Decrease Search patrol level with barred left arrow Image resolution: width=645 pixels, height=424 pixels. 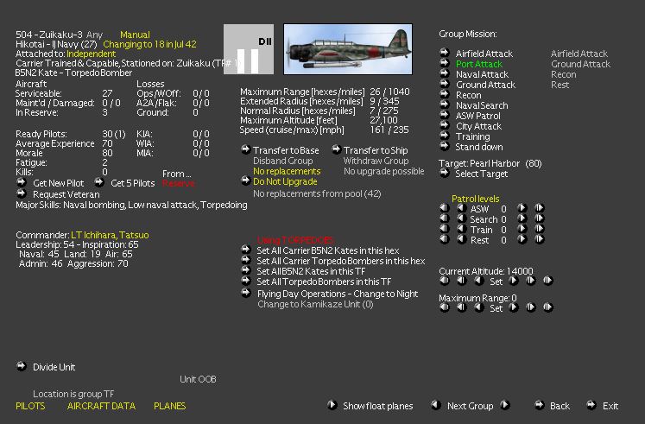click(445, 218)
